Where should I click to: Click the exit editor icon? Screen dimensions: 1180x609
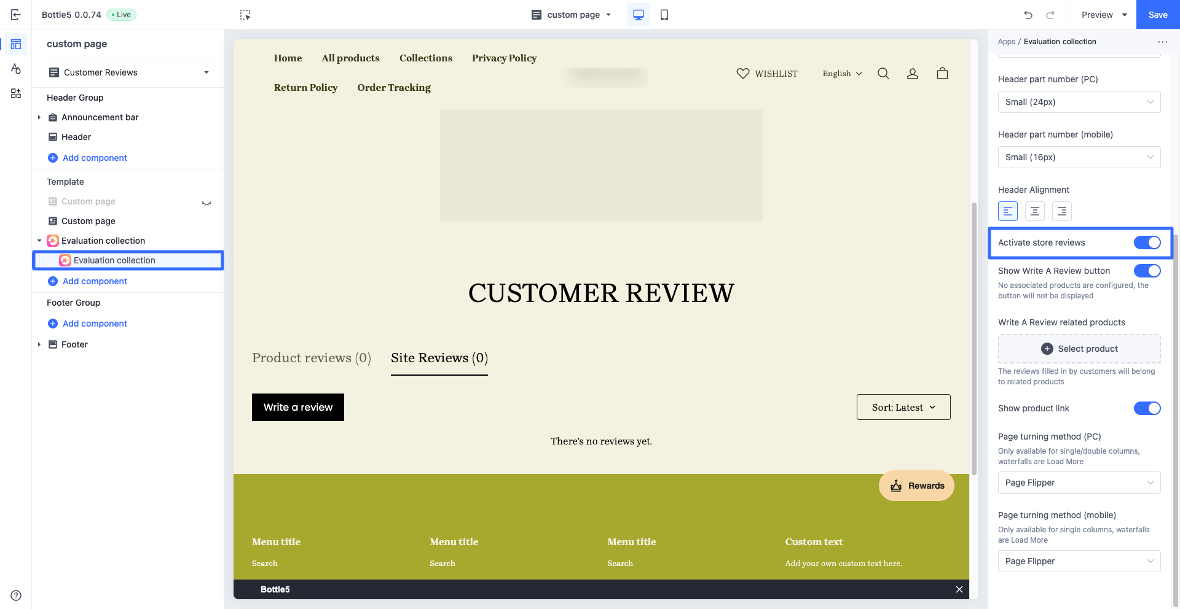16,15
